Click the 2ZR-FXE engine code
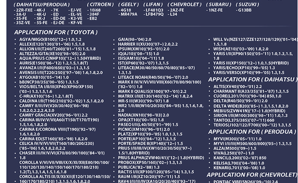The image size is (298, 183). pos(24,9)
